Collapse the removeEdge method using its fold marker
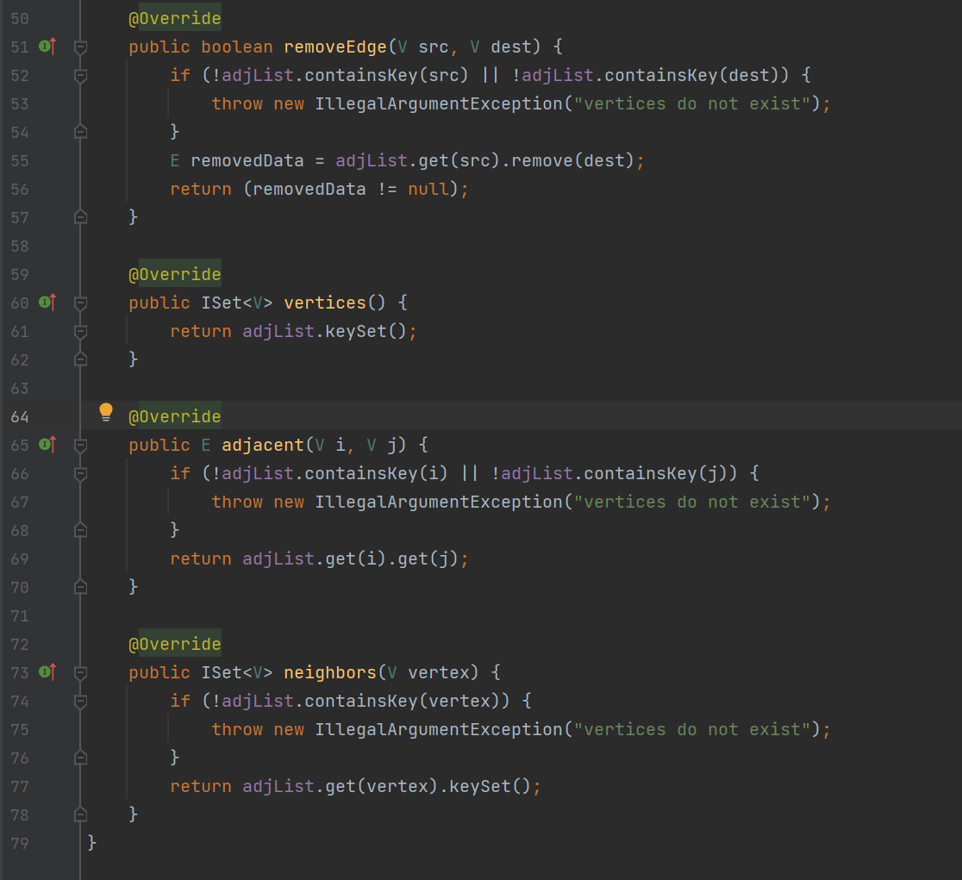Screen dimensions: 962x880 (x=80, y=47)
